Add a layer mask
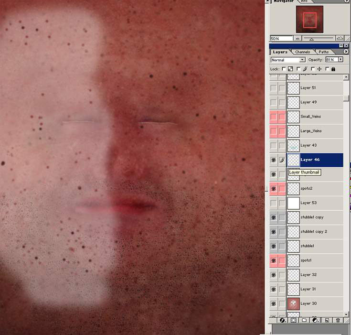 [293, 320]
